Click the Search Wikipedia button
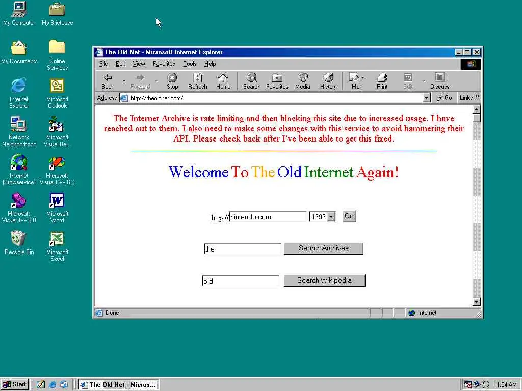This screenshot has height=391, width=522. click(325, 281)
